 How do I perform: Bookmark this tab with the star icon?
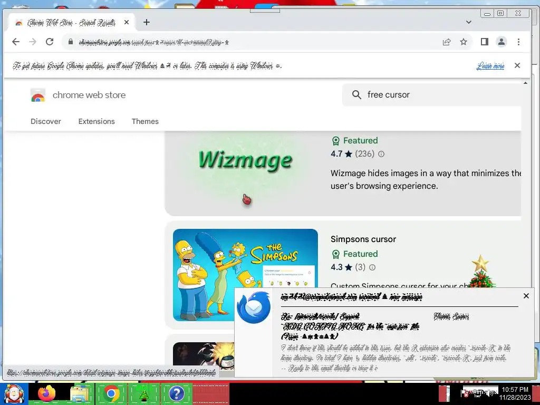pos(464,42)
